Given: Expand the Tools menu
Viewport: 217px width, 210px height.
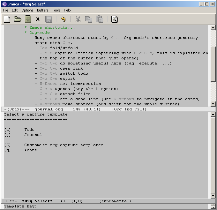Looking at the screenshot, I should pyautogui.click(x=56, y=10).
